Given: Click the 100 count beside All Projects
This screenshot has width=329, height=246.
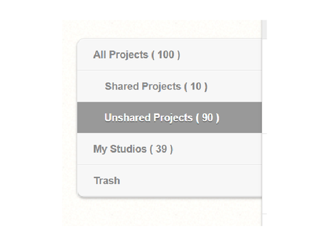Looking at the screenshot, I should point(166,55).
